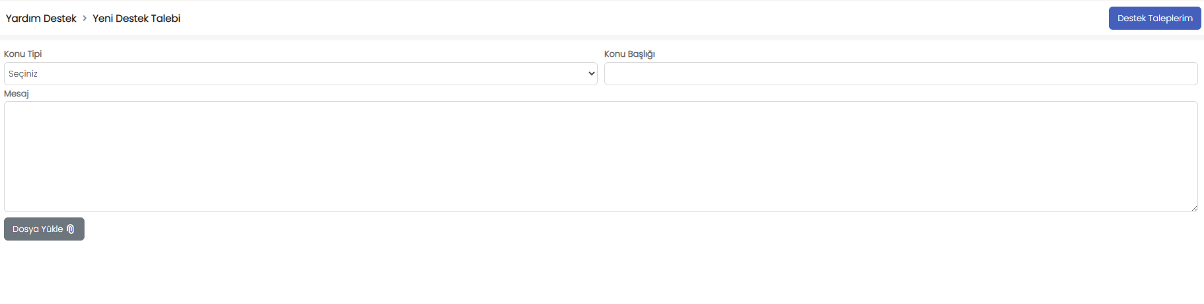Click the paperclip icon on Dosya Yükle
This screenshot has width=1204, height=304.
tap(71, 229)
